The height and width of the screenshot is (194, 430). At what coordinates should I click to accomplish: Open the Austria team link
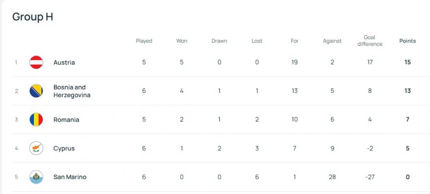(64, 62)
